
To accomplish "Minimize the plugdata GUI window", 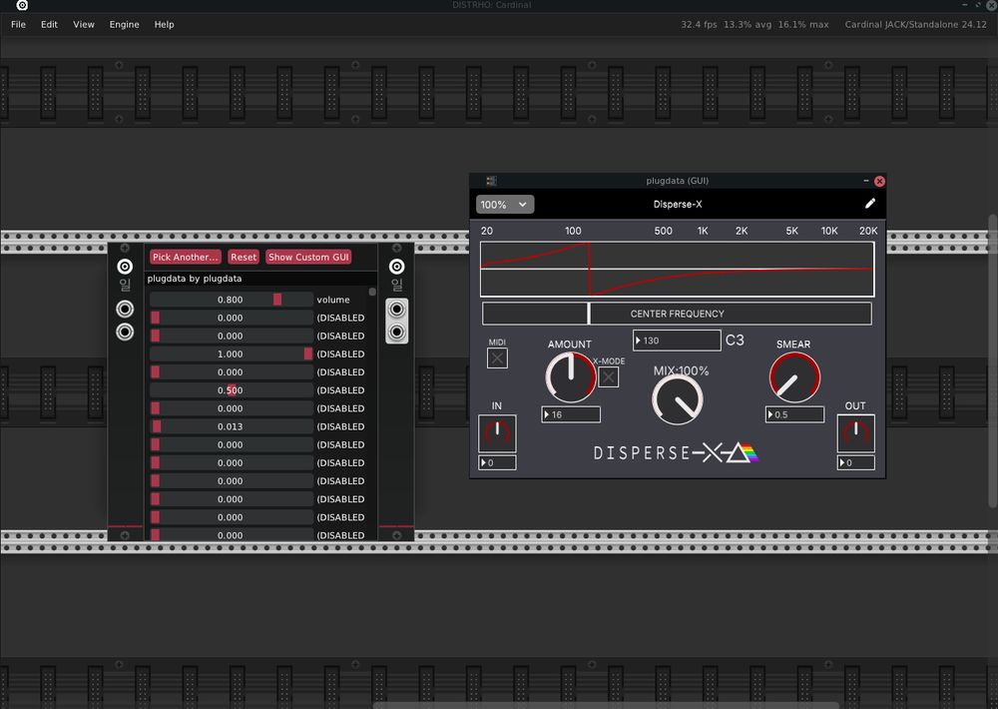I will (x=865, y=181).
